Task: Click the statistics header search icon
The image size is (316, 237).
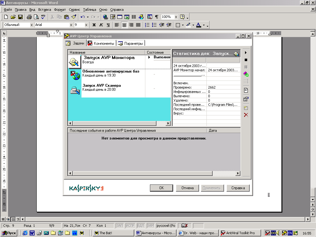Action: pos(236,54)
